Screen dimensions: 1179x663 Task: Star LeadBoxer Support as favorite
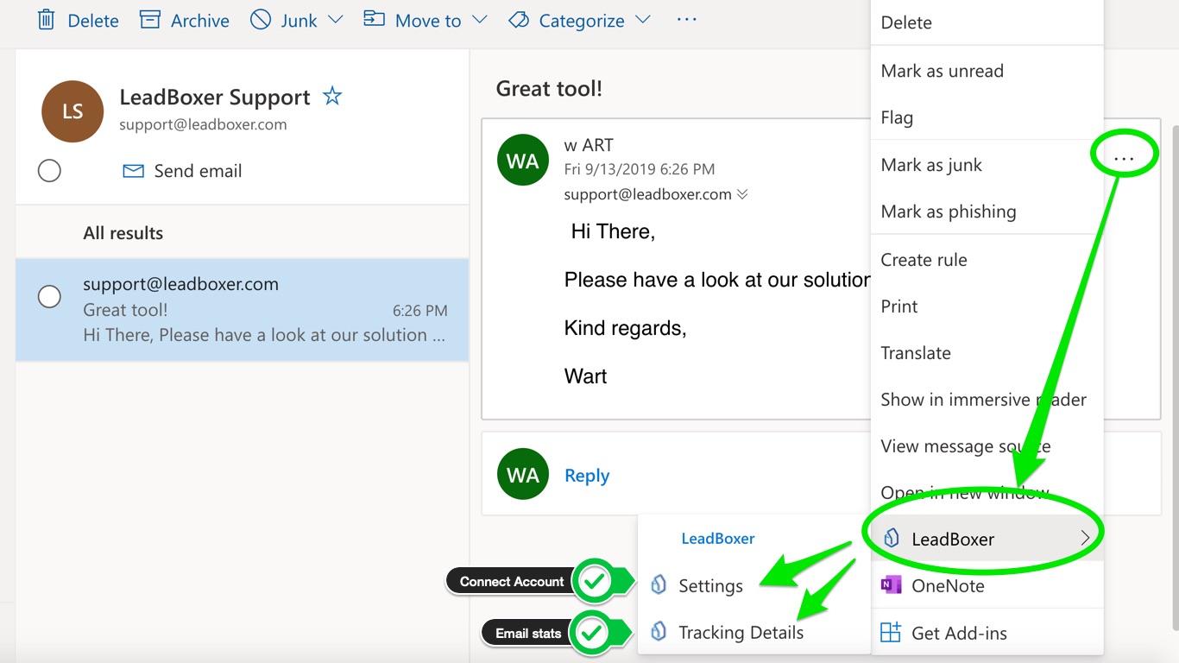[332, 96]
